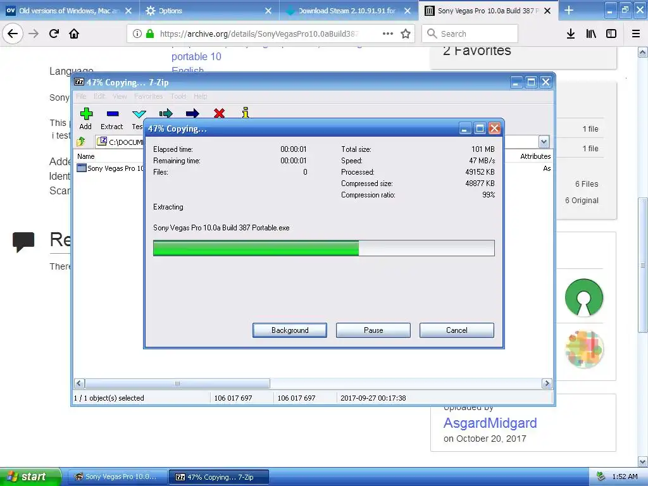Click the Info yellow icon in 7-Zip toolbar

click(x=246, y=113)
